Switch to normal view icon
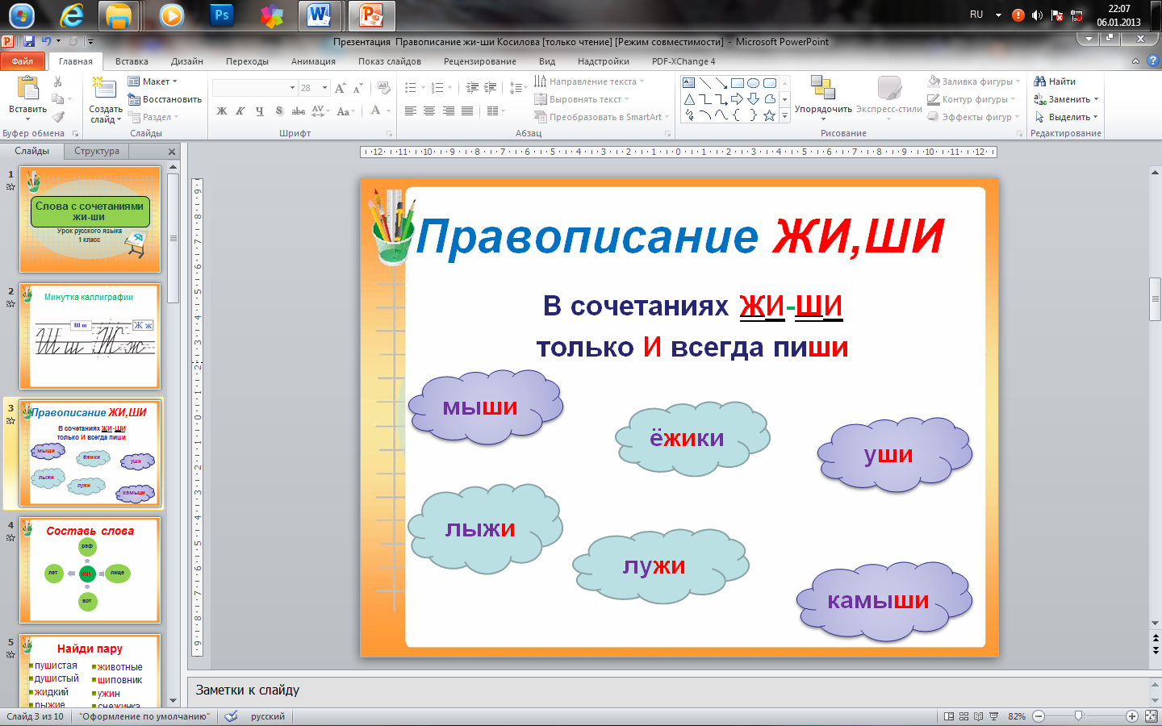The image size is (1162, 726). point(950,716)
